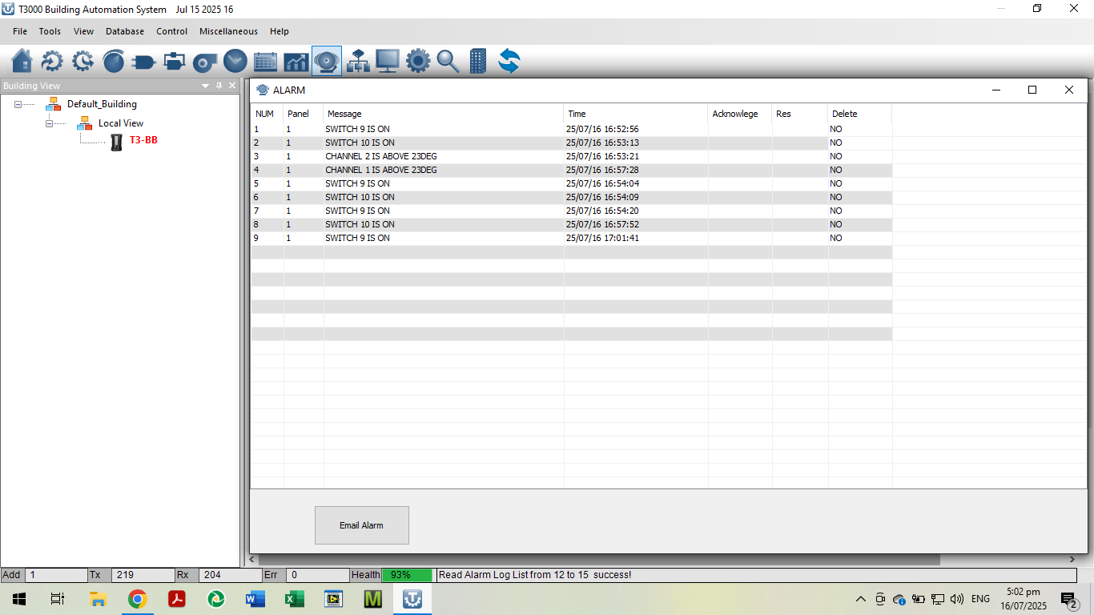Click the calendar schedule toolbar icon
The width and height of the screenshot is (1094, 615).
[x=265, y=61]
